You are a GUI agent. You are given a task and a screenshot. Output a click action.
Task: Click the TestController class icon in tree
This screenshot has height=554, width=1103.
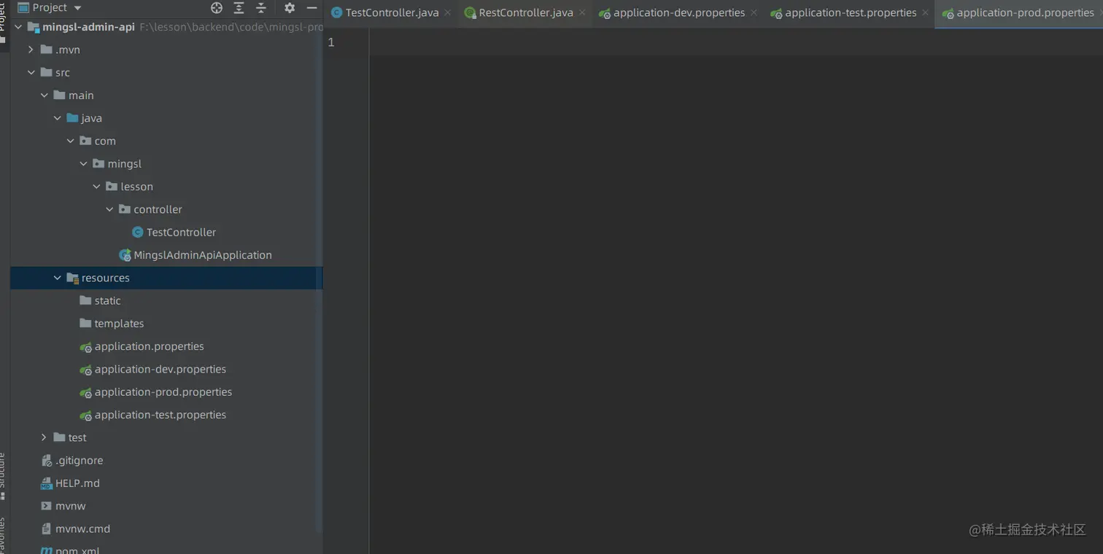(x=137, y=233)
